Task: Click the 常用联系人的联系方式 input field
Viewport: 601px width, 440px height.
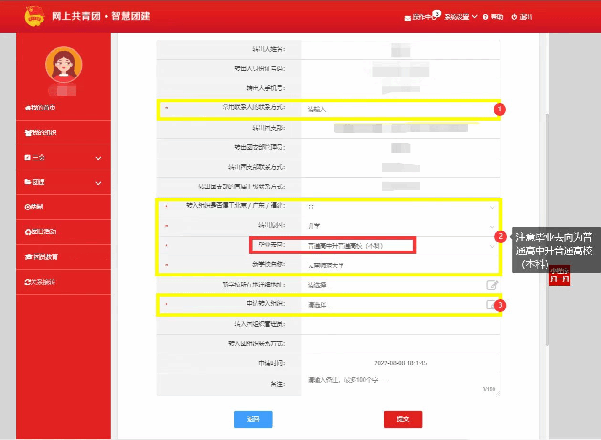Action: point(397,109)
